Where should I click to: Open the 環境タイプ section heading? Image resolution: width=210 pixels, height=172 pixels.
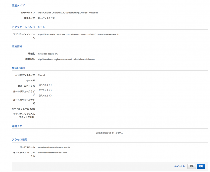click(x=18, y=5)
